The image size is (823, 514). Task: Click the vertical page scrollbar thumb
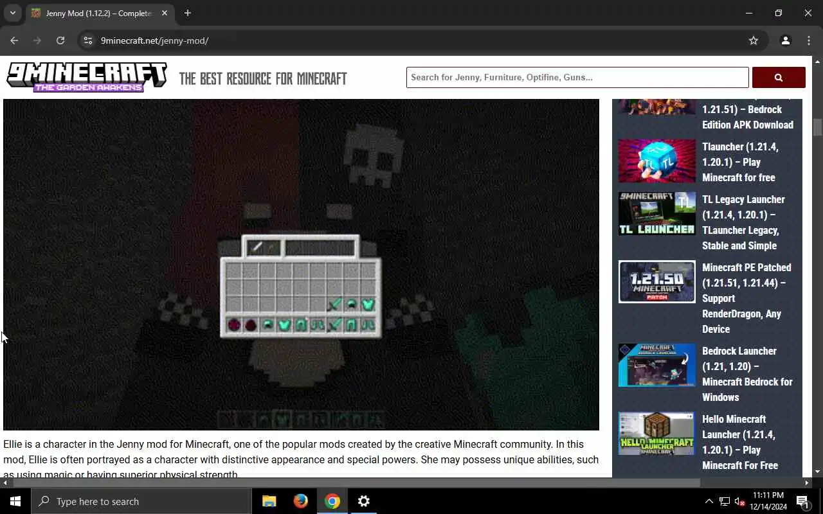(817, 127)
